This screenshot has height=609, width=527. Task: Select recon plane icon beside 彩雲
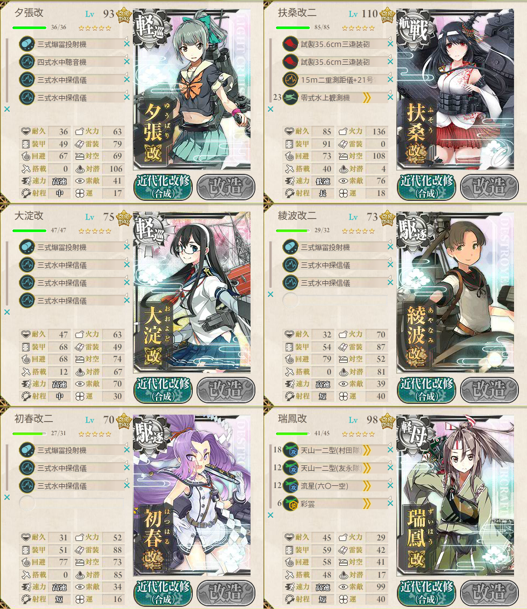(290, 504)
